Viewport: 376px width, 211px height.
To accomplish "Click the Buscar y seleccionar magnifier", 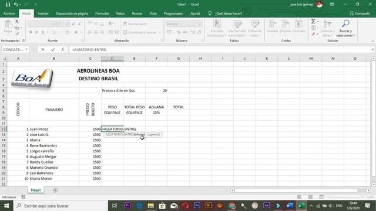I will [x=345, y=23].
